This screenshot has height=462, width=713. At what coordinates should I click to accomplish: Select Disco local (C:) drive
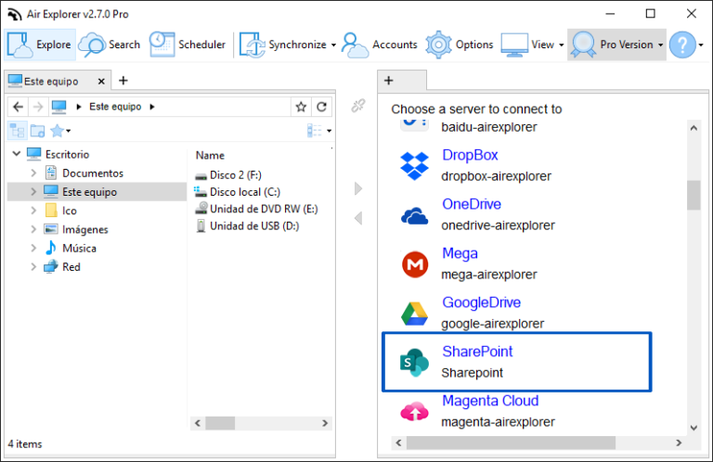tap(244, 192)
